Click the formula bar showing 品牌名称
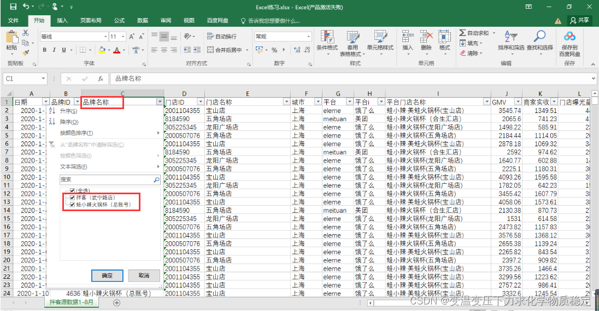Viewport: 599px width, 311px height. pyautogui.click(x=353, y=79)
